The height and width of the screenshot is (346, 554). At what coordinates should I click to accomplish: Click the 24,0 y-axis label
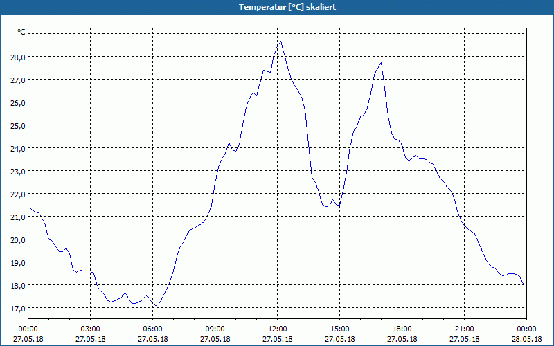pos(18,149)
